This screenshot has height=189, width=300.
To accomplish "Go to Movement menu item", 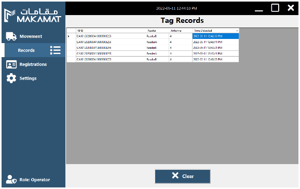I will 31,36.
